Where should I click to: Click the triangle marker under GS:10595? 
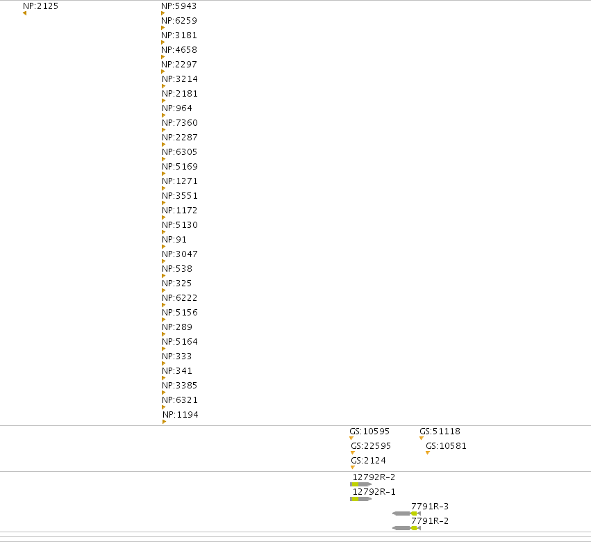point(351,438)
